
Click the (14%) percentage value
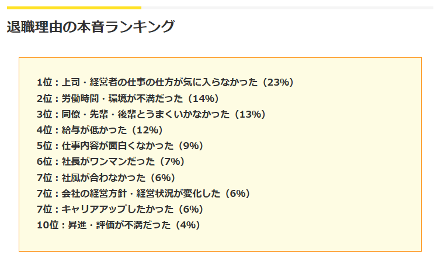[x=203, y=98]
